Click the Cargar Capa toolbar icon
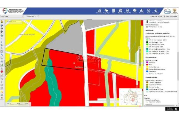This screenshot has width=179, height=118. [106, 11]
